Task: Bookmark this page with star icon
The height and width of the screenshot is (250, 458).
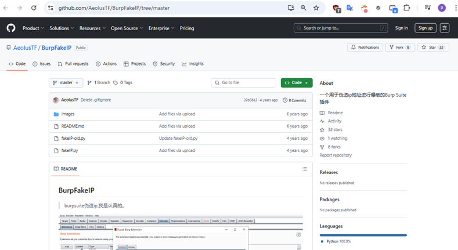Action: click(x=316, y=8)
